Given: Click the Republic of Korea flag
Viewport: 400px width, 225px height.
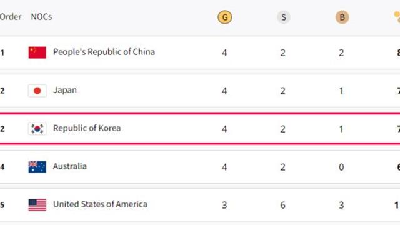Looking at the screenshot, I should [x=37, y=129].
